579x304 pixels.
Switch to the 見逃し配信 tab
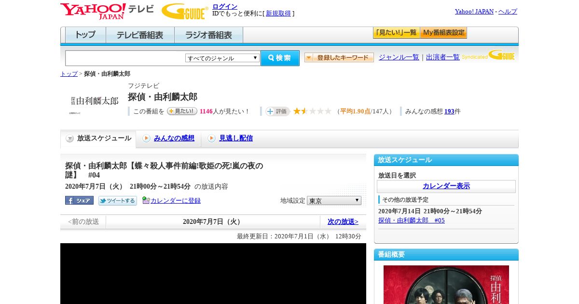pyautogui.click(x=236, y=138)
